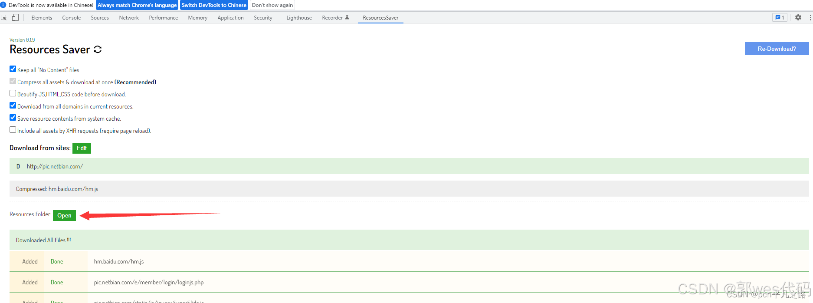This screenshot has width=813, height=303.
Task: Select the ResourcesSaver tab
Action: (380, 18)
